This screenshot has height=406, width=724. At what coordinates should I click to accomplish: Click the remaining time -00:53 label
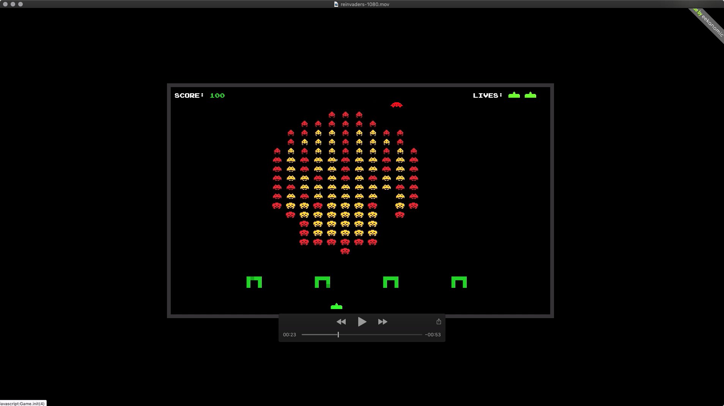pos(433,335)
